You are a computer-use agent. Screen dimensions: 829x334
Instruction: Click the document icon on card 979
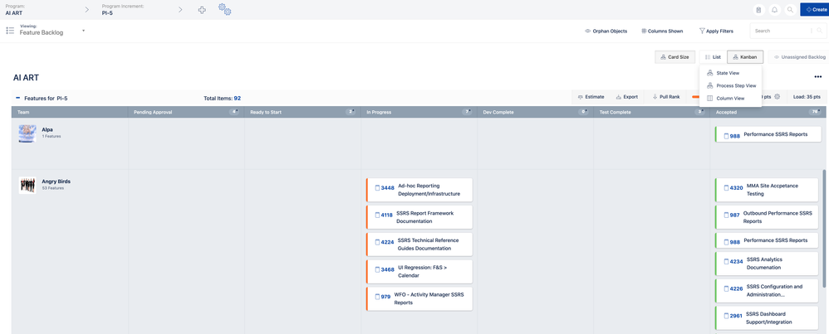(377, 297)
